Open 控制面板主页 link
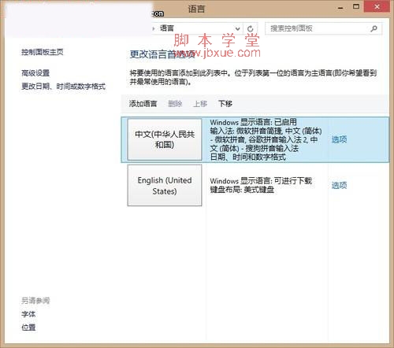Image resolution: width=394 pixels, height=348 pixels. coord(43,52)
